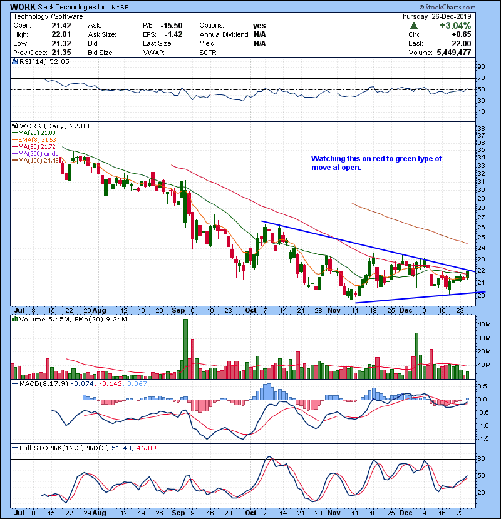Click the 'WORK (Daily) 22.00' chart label

pos(54,126)
